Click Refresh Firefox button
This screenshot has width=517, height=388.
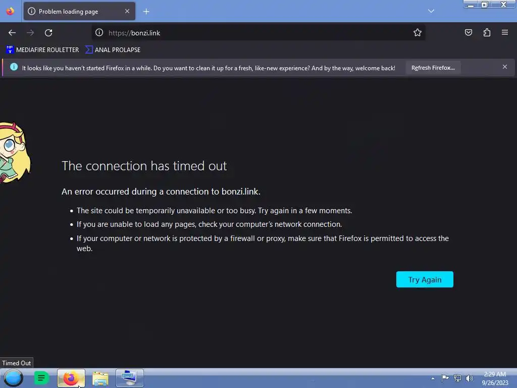pos(433,68)
